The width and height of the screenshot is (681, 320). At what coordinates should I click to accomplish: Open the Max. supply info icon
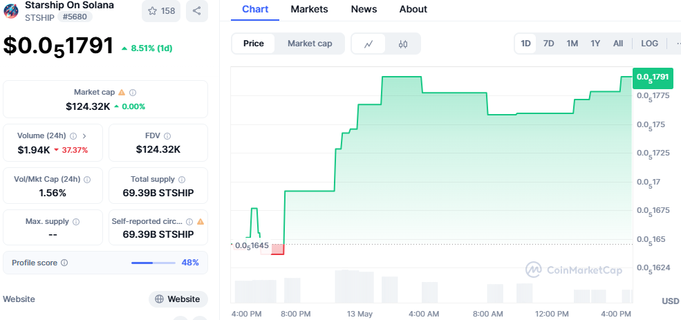(76, 221)
